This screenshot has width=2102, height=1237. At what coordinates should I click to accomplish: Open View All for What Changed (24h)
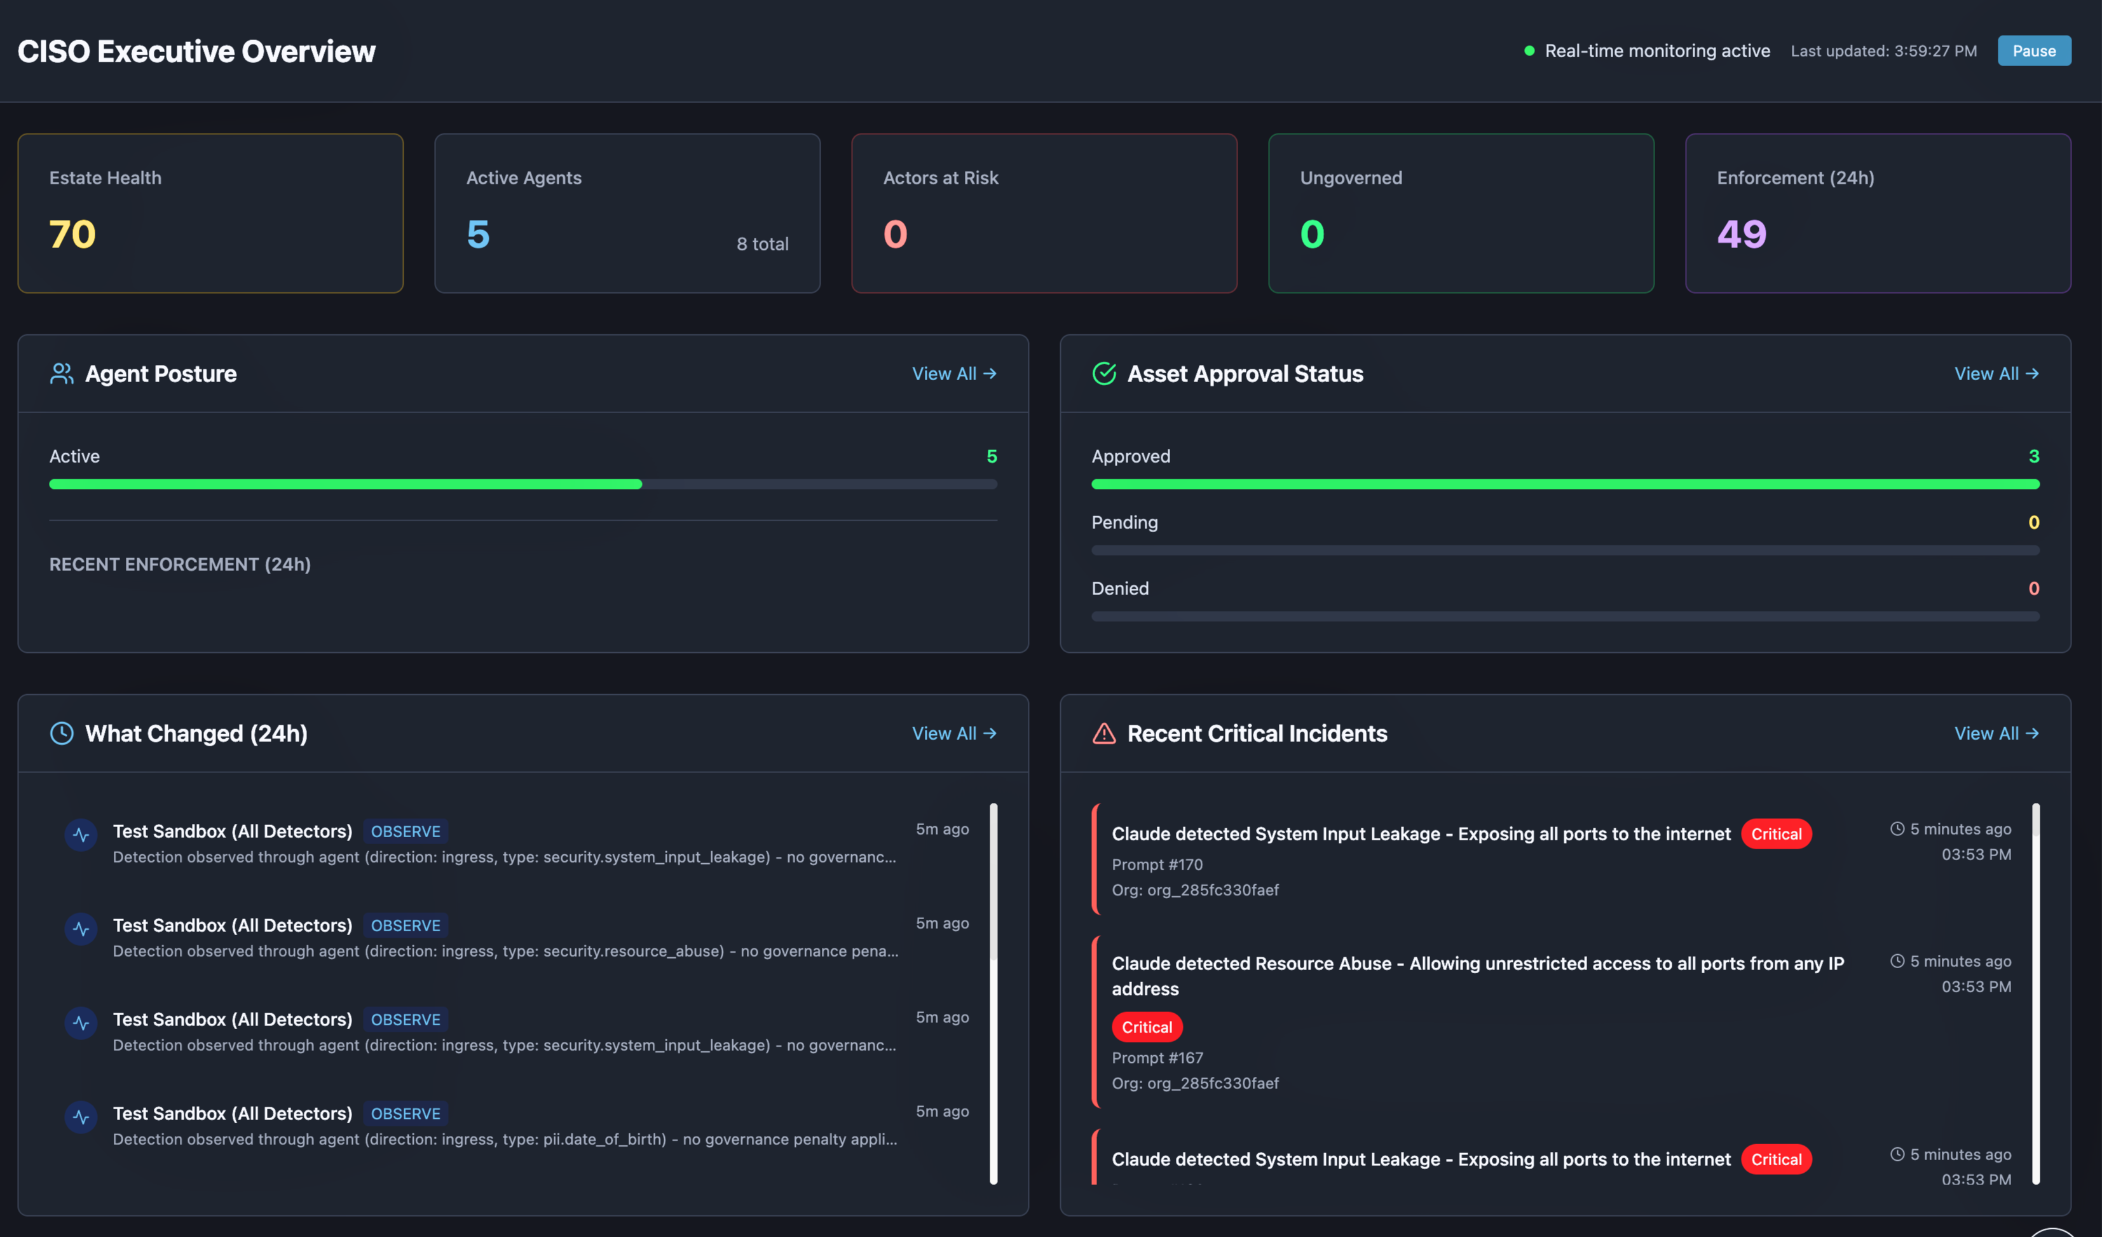(953, 733)
